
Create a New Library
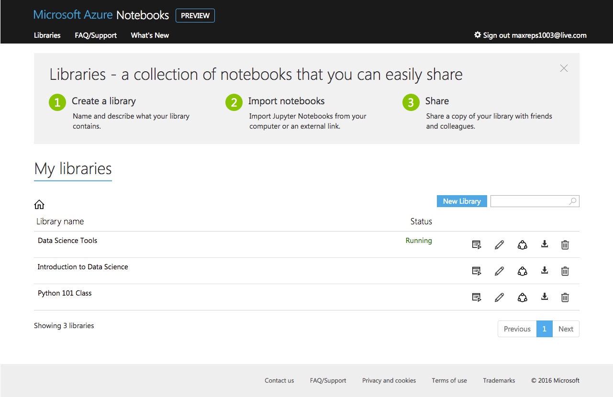(462, 201)
